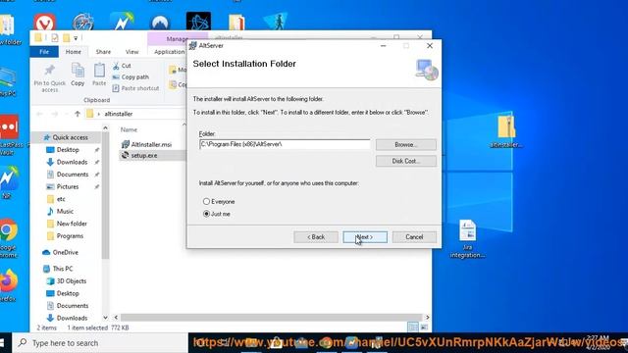Click the Google Chrome desktop icon
This screenshot has width=628, height=353.
8,237
